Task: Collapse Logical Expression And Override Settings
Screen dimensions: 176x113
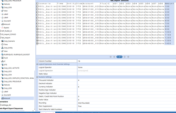Action: click(x=37, y=64)
